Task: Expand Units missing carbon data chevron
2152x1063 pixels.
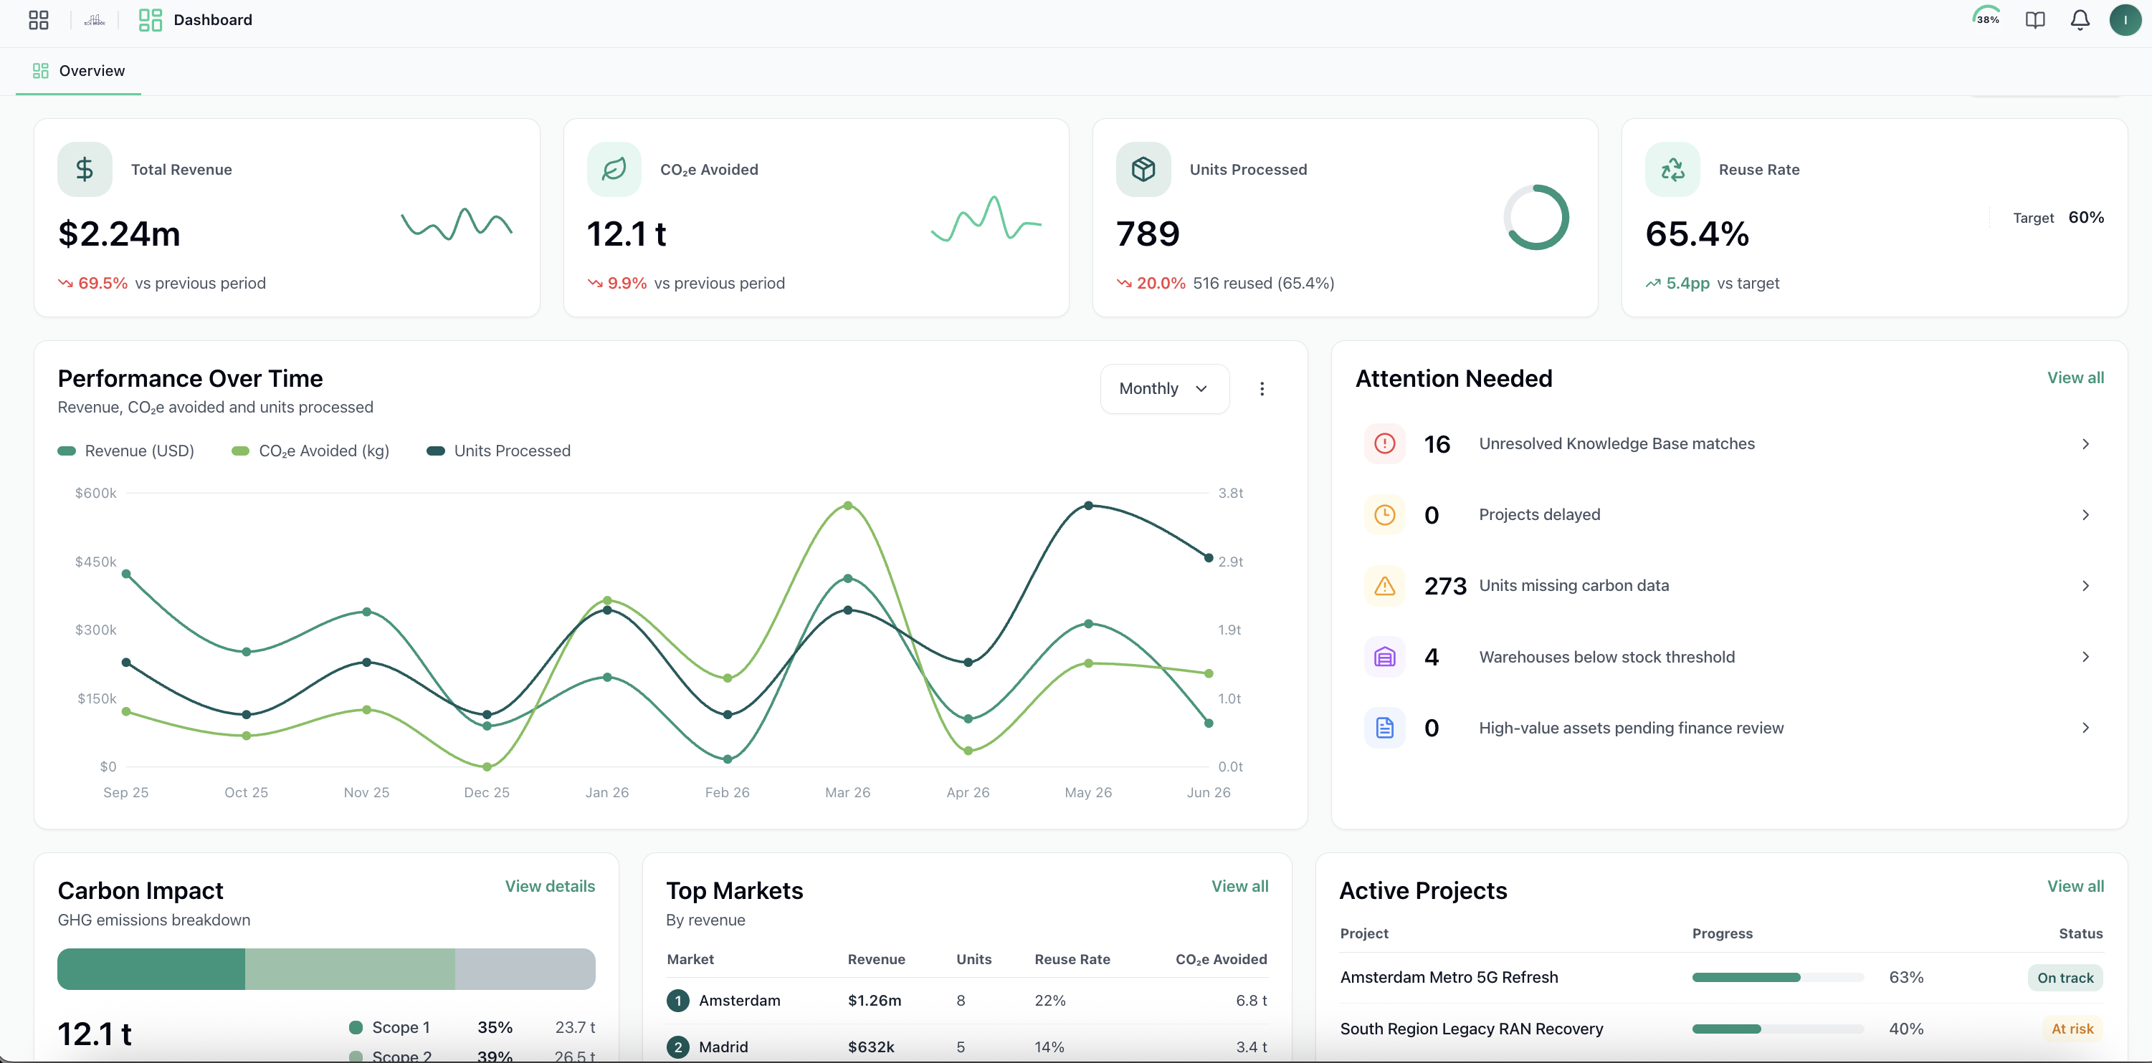Action: (x=2085, y=585)
